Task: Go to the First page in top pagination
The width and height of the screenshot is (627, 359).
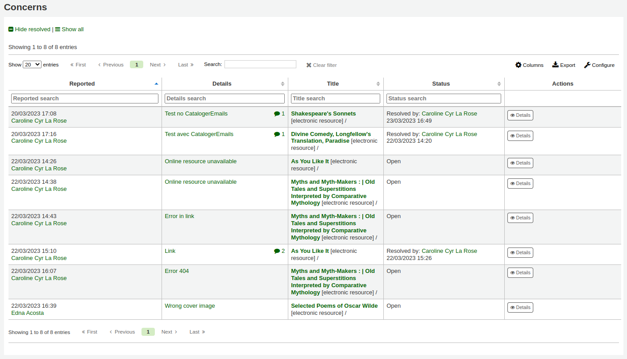Action: pyautogui.click(x=78, y=65)
